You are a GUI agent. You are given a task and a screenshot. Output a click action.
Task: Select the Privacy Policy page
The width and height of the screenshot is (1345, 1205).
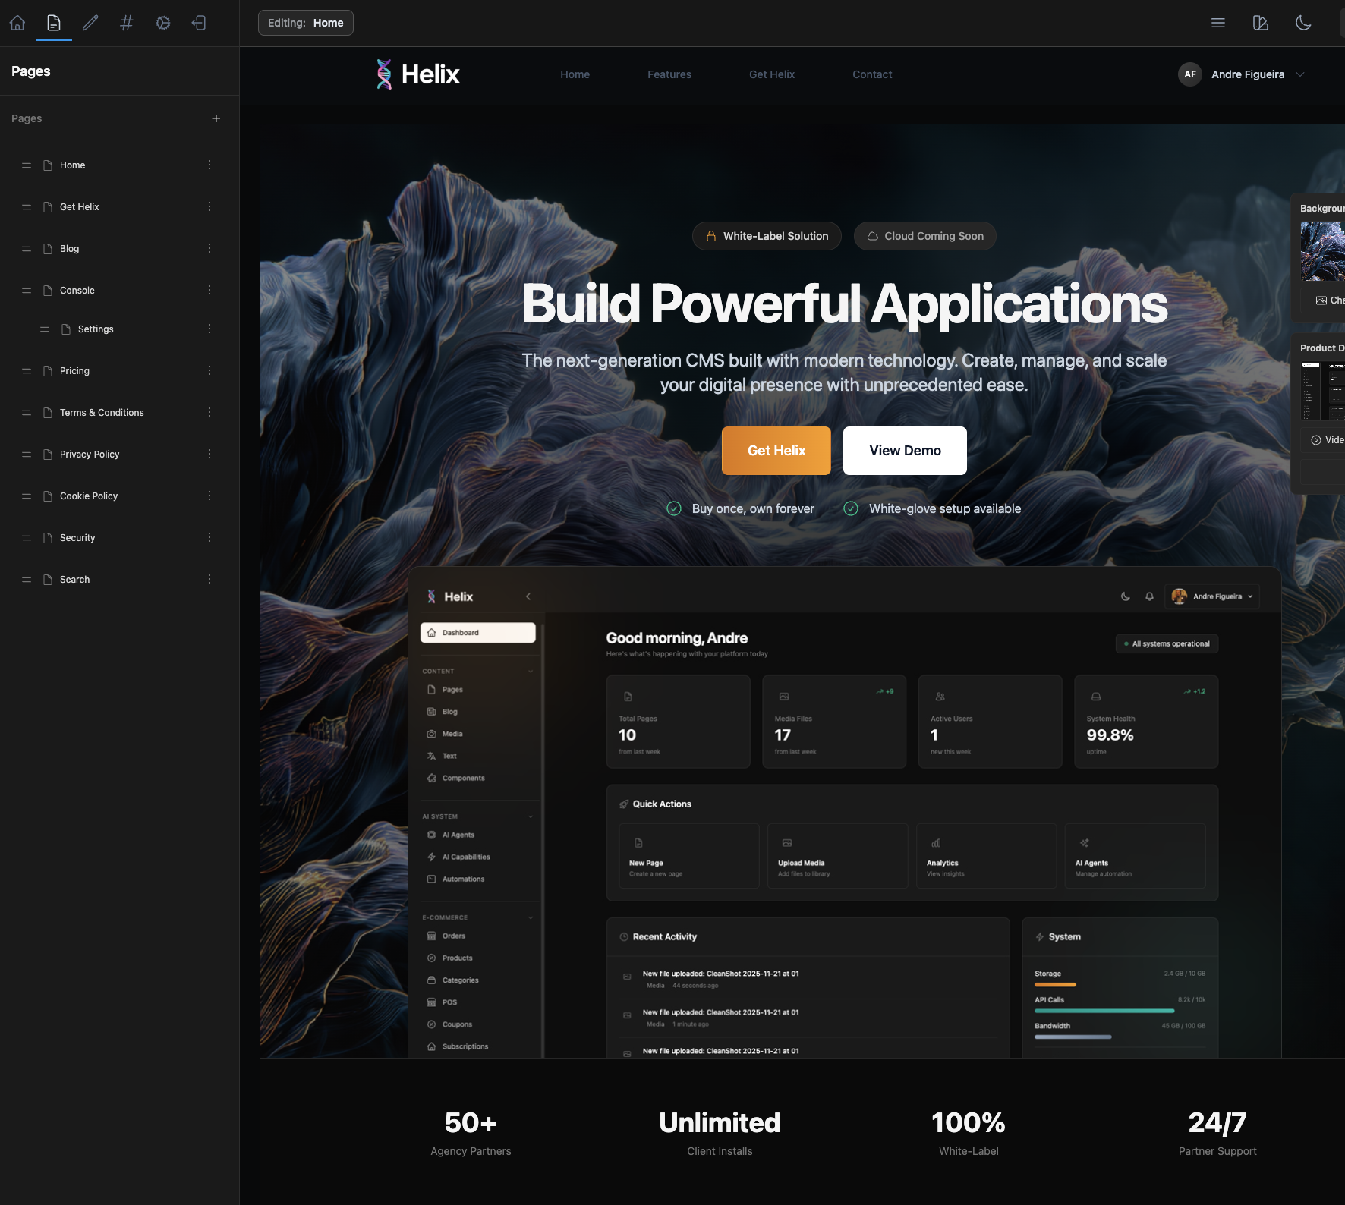90,454
